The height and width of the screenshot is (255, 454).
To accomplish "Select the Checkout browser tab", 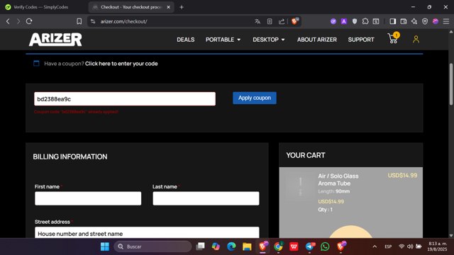I will point(131,7).
